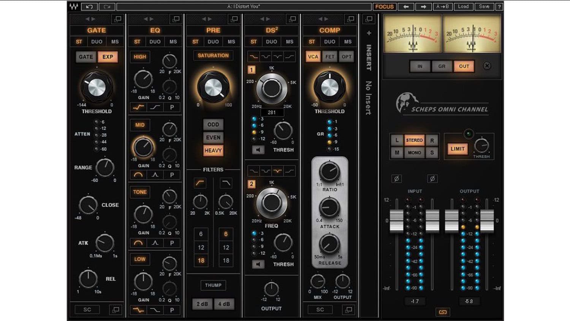Close the meter section with X icon
This screenshot has height=321, width=570.
487,66
